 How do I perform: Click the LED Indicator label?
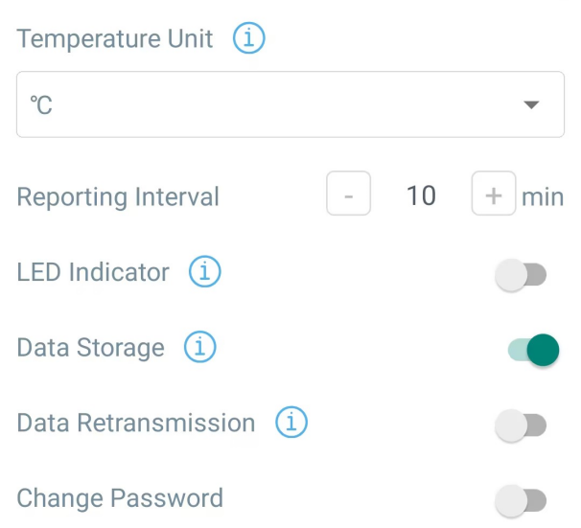[x=93, y=273]
